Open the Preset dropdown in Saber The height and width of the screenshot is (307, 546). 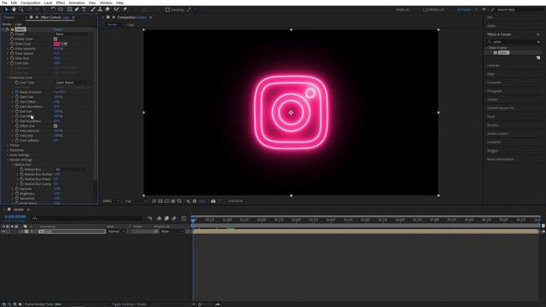pyautogui.click(x=73, y=34)
